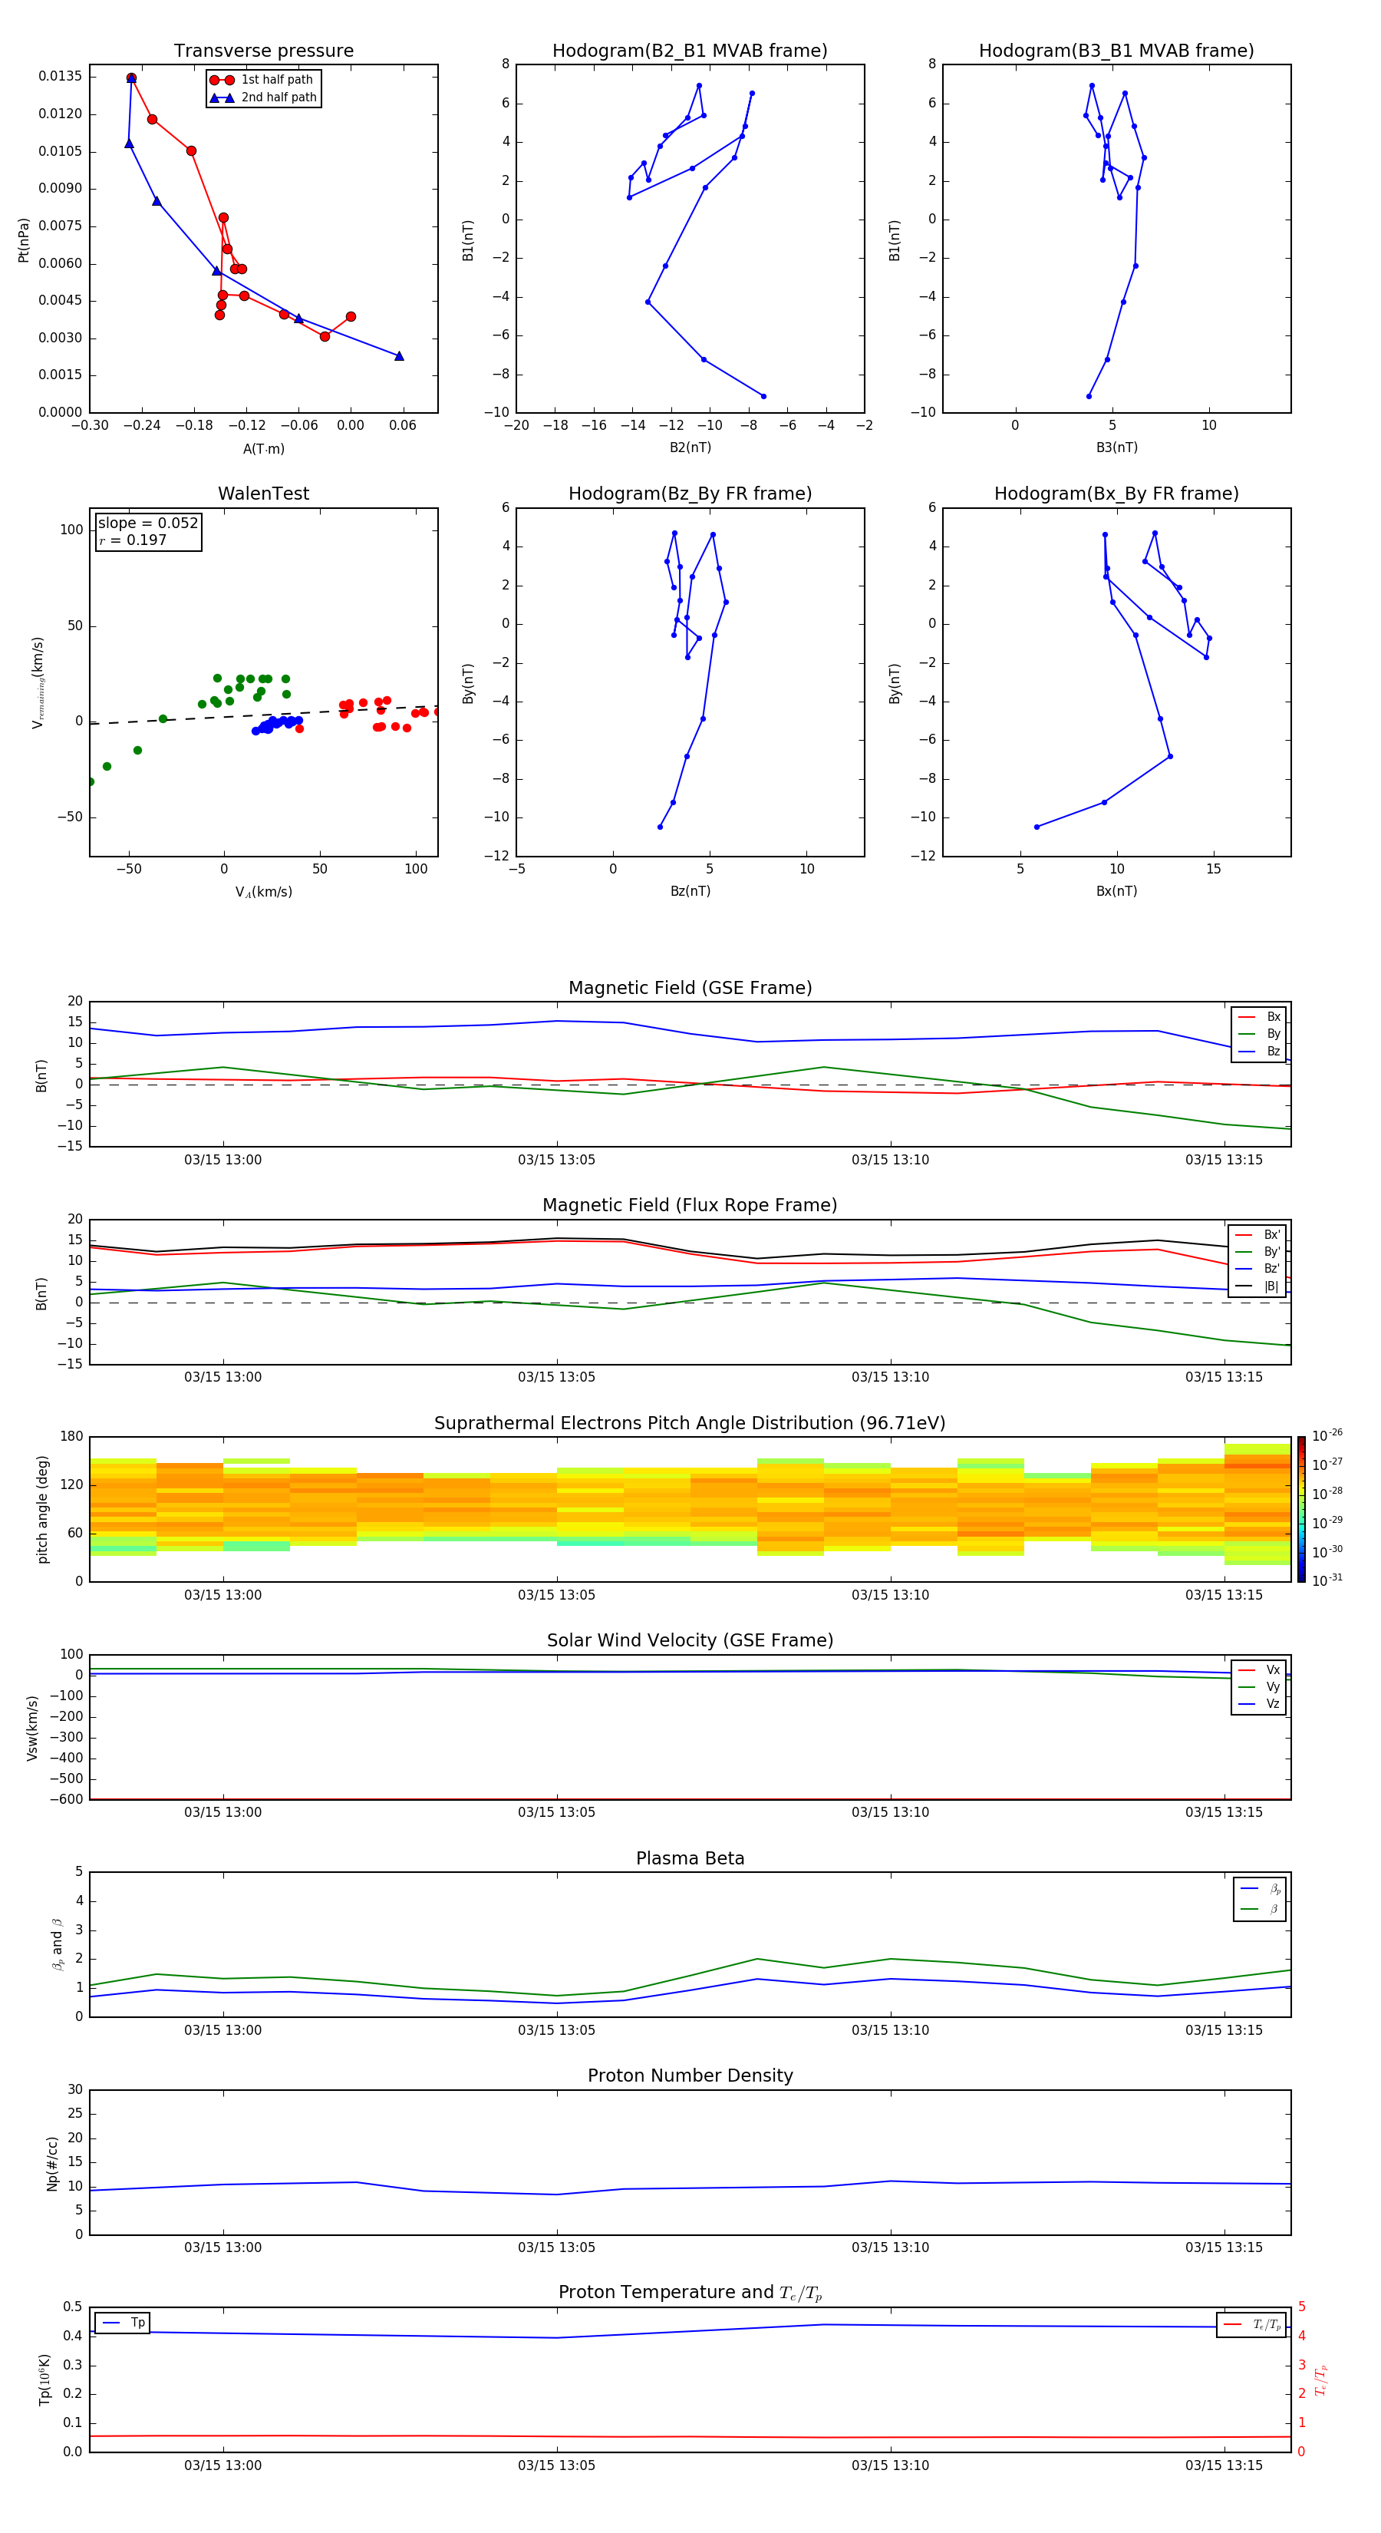Viewport: 1381px width, 2533px height.
Task: Click the 'Bx(nT)' x-axis label
Action: (x=1116, y=891)
